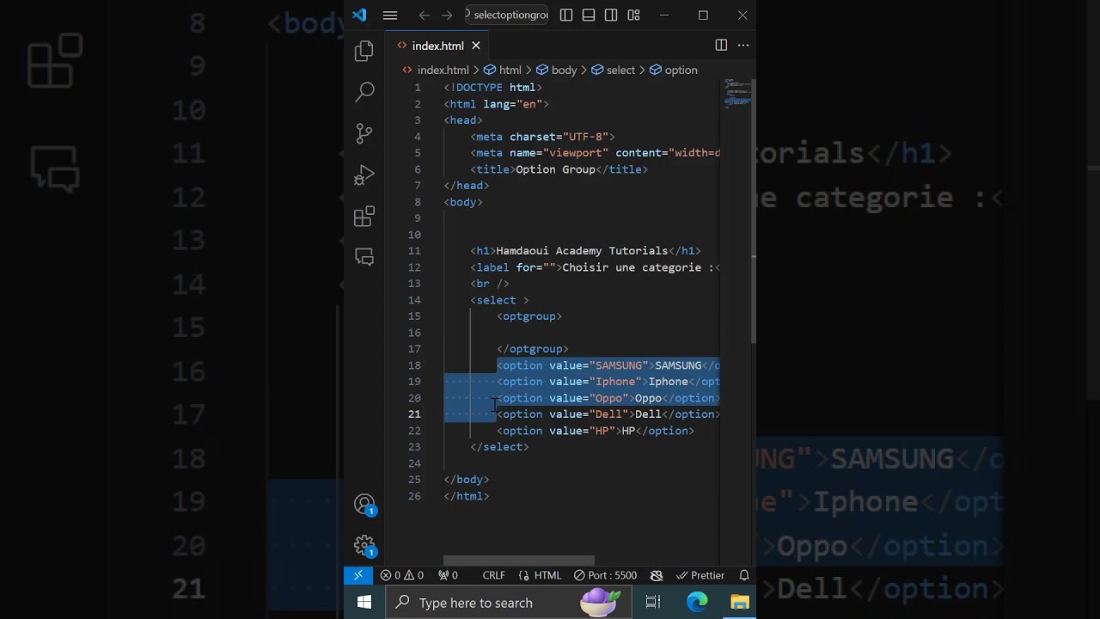Click the meta charset UTF-8 line

(542, 137)
